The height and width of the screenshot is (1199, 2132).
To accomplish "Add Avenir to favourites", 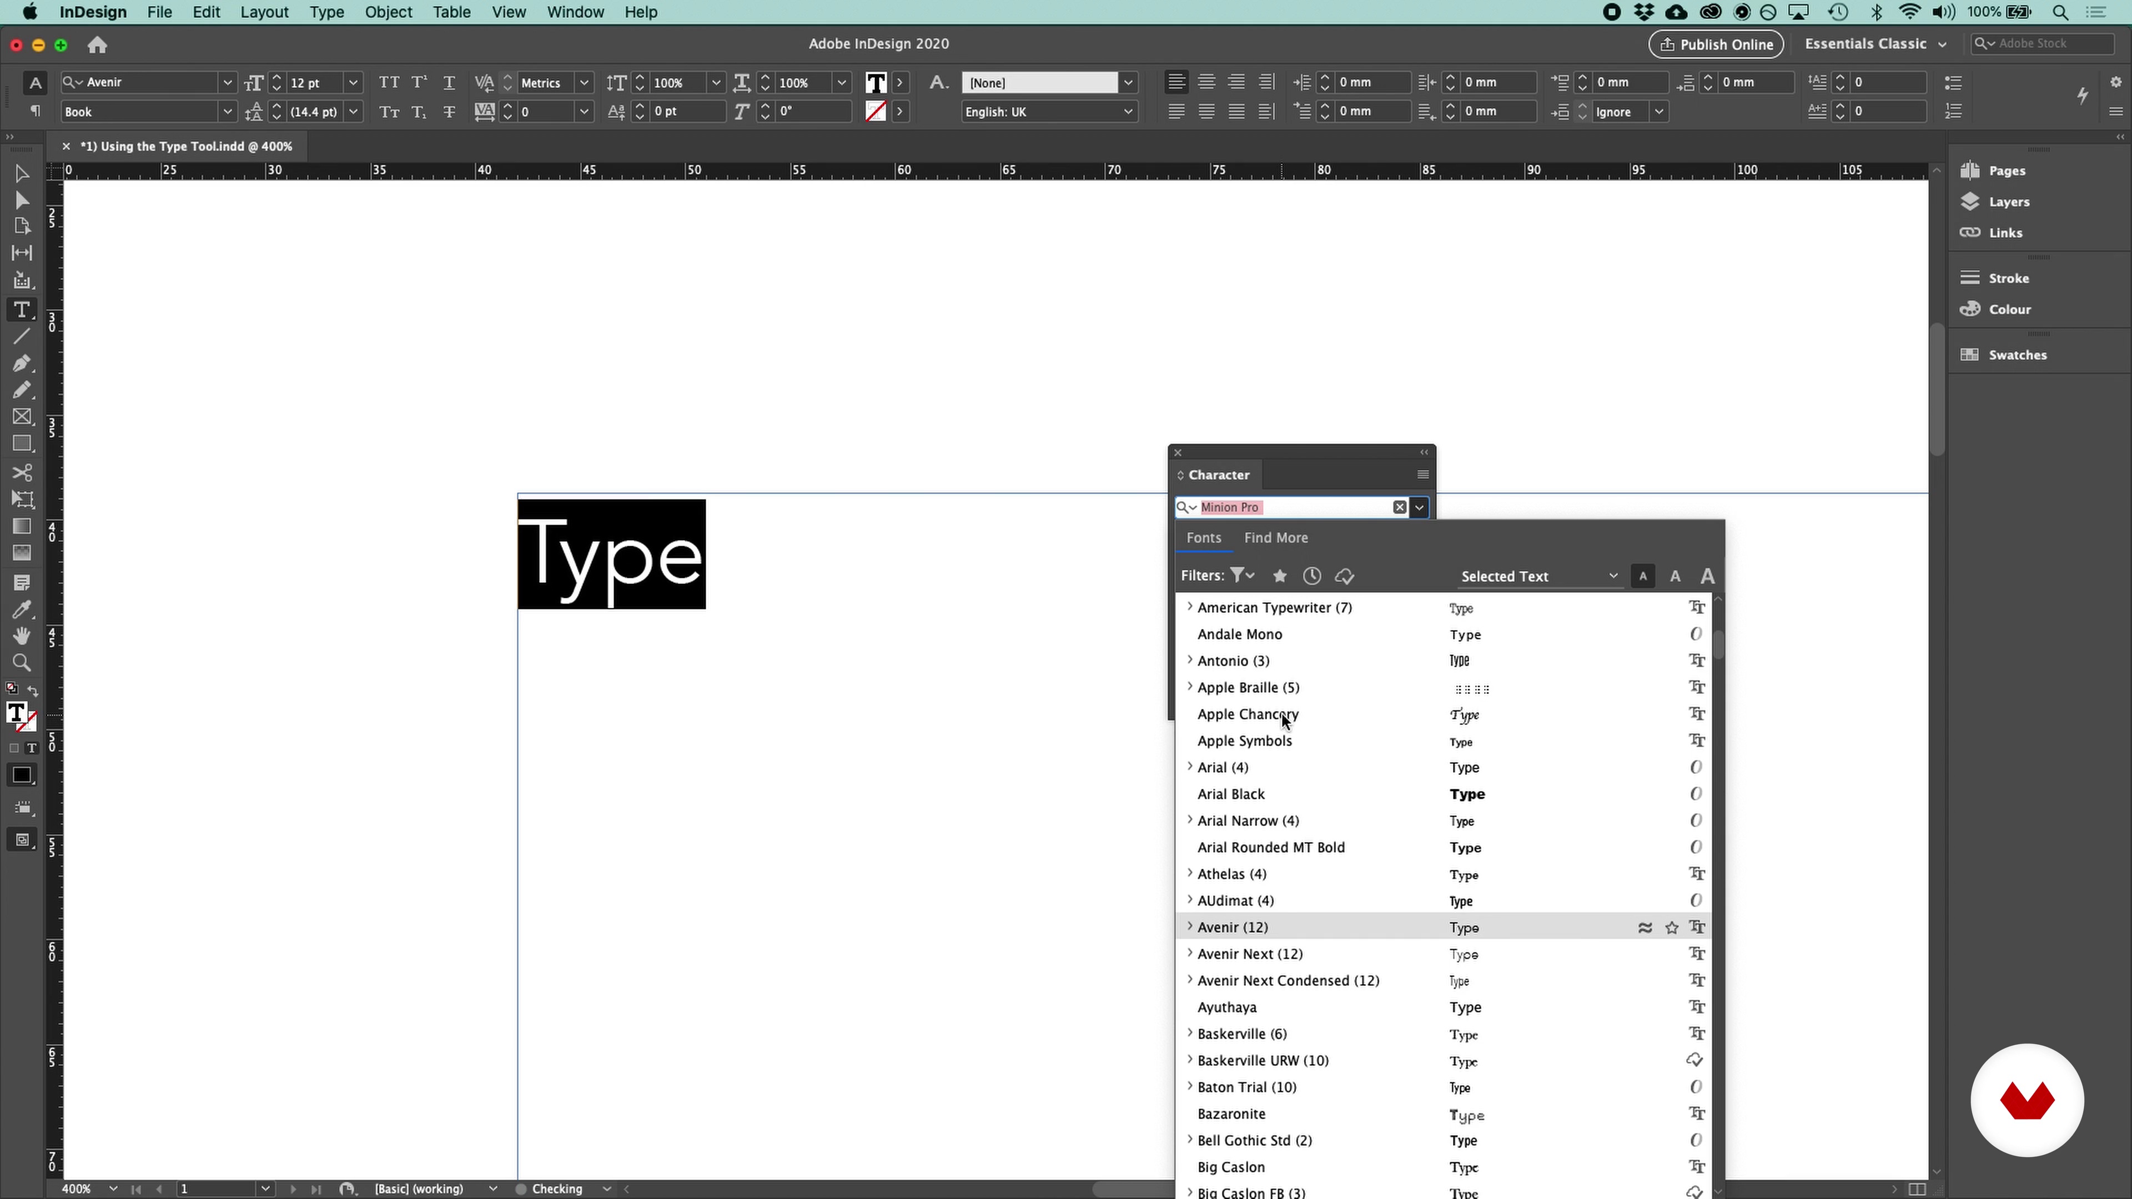I will [x=1672, y=928].
